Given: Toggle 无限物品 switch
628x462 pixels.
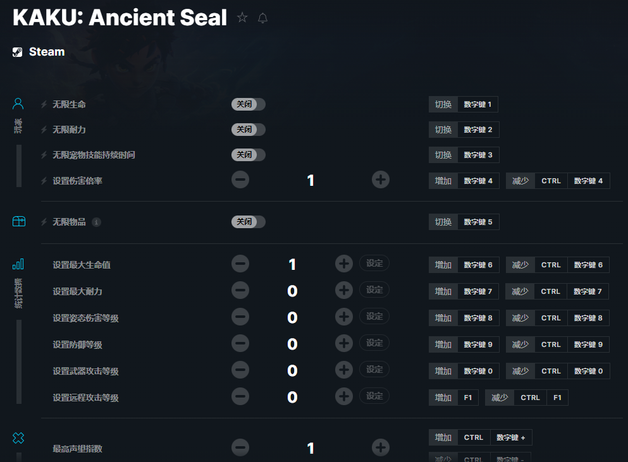Looking at the screenshot, I should point(249,222).
